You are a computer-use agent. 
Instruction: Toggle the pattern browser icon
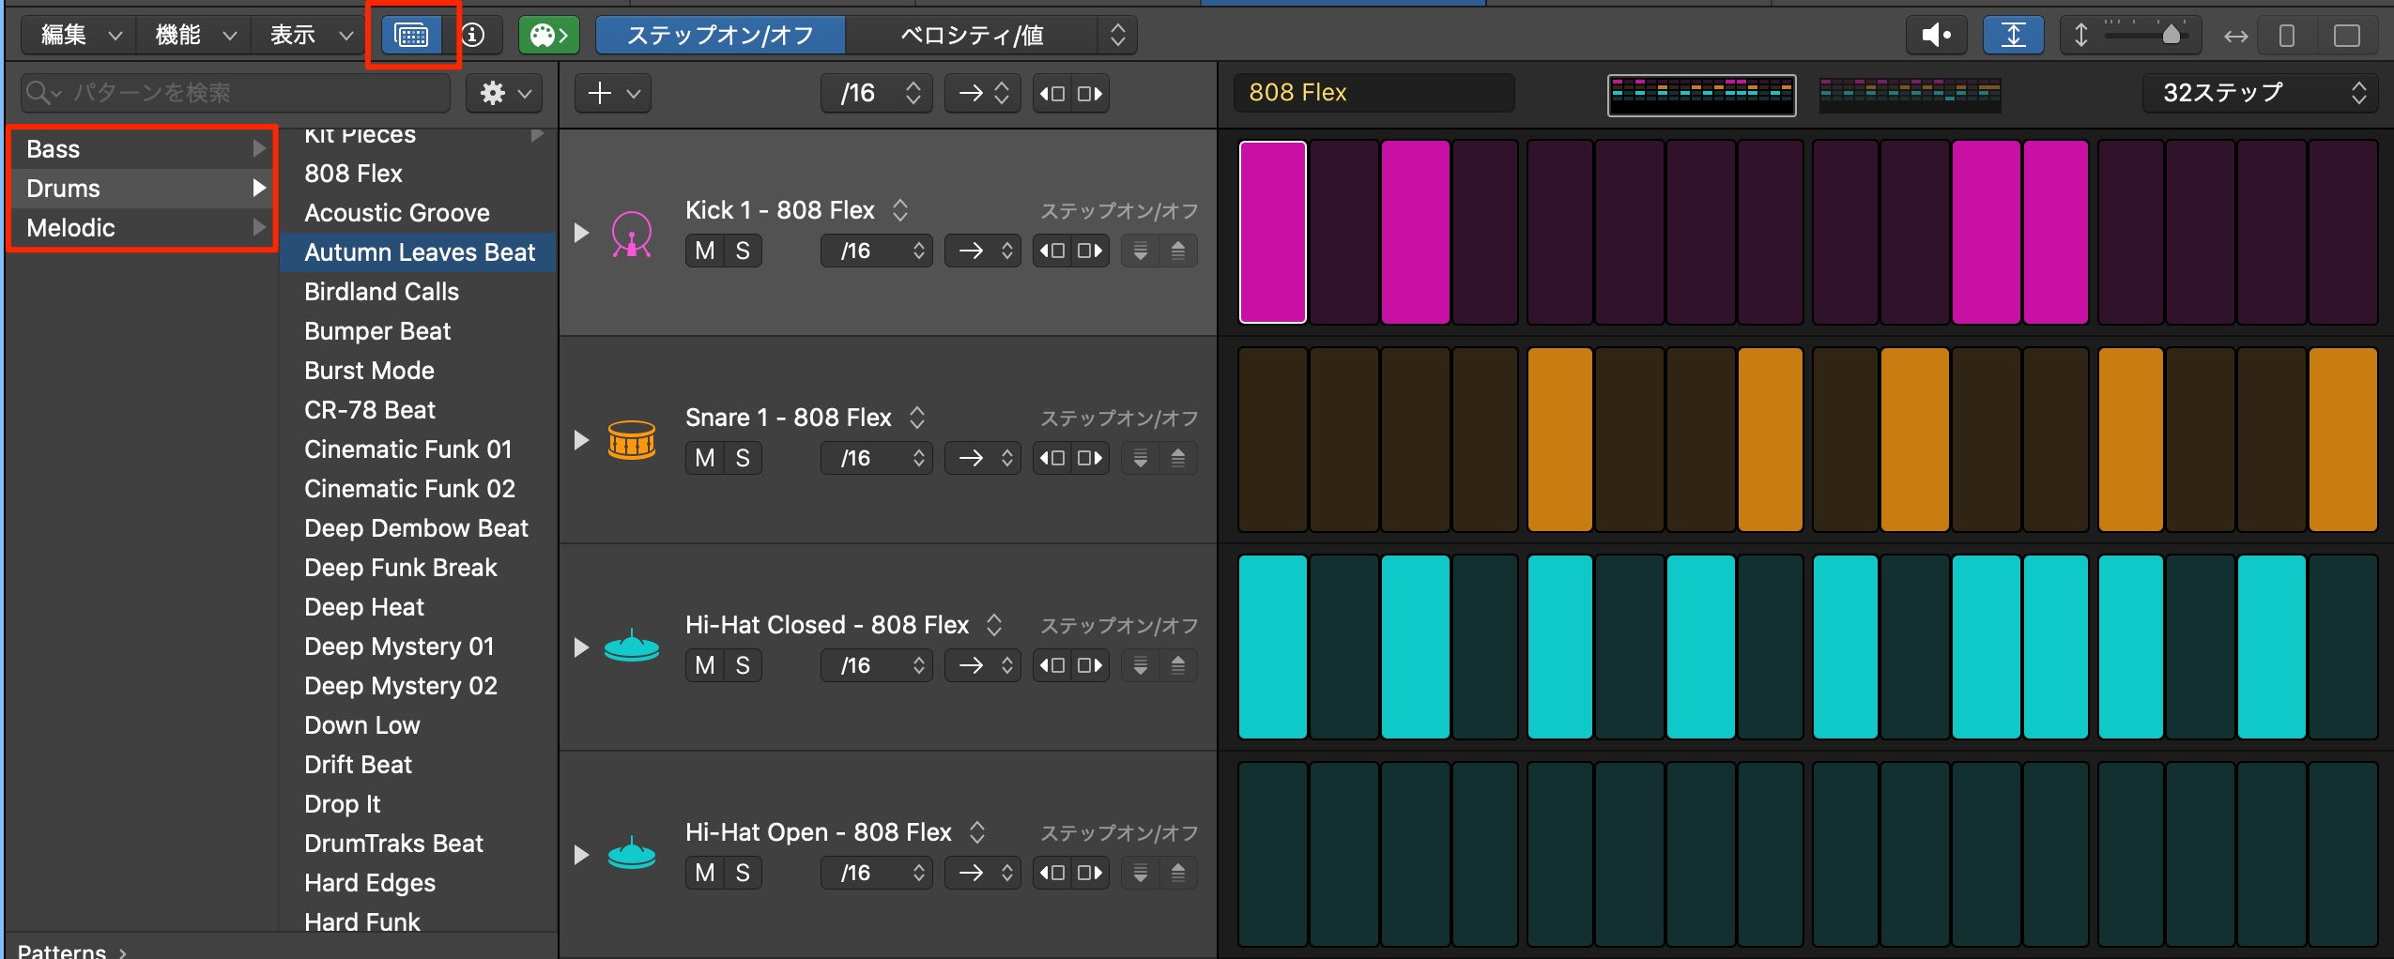click(x=412, y=36)
